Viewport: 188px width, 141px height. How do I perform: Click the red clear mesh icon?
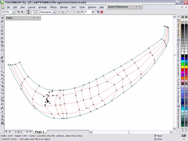point(102,12)
